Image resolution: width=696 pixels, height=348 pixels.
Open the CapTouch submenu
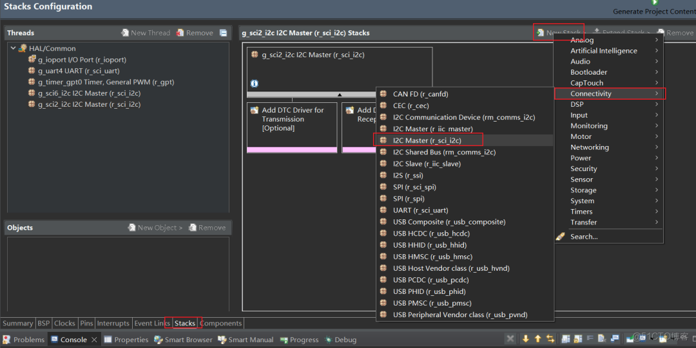click(x=609, y=83)
